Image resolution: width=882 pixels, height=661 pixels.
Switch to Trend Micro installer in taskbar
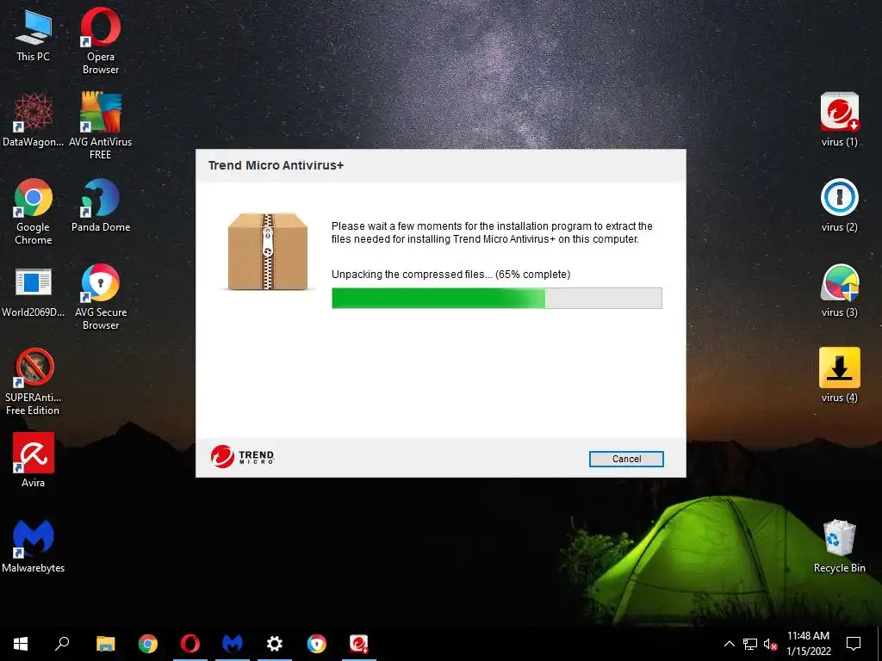(x=359, y=643)
